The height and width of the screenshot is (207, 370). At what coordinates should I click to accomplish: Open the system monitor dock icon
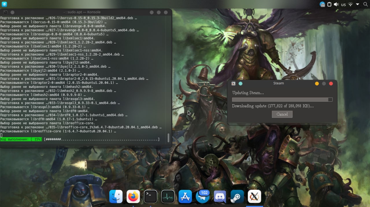coord(168,197)
